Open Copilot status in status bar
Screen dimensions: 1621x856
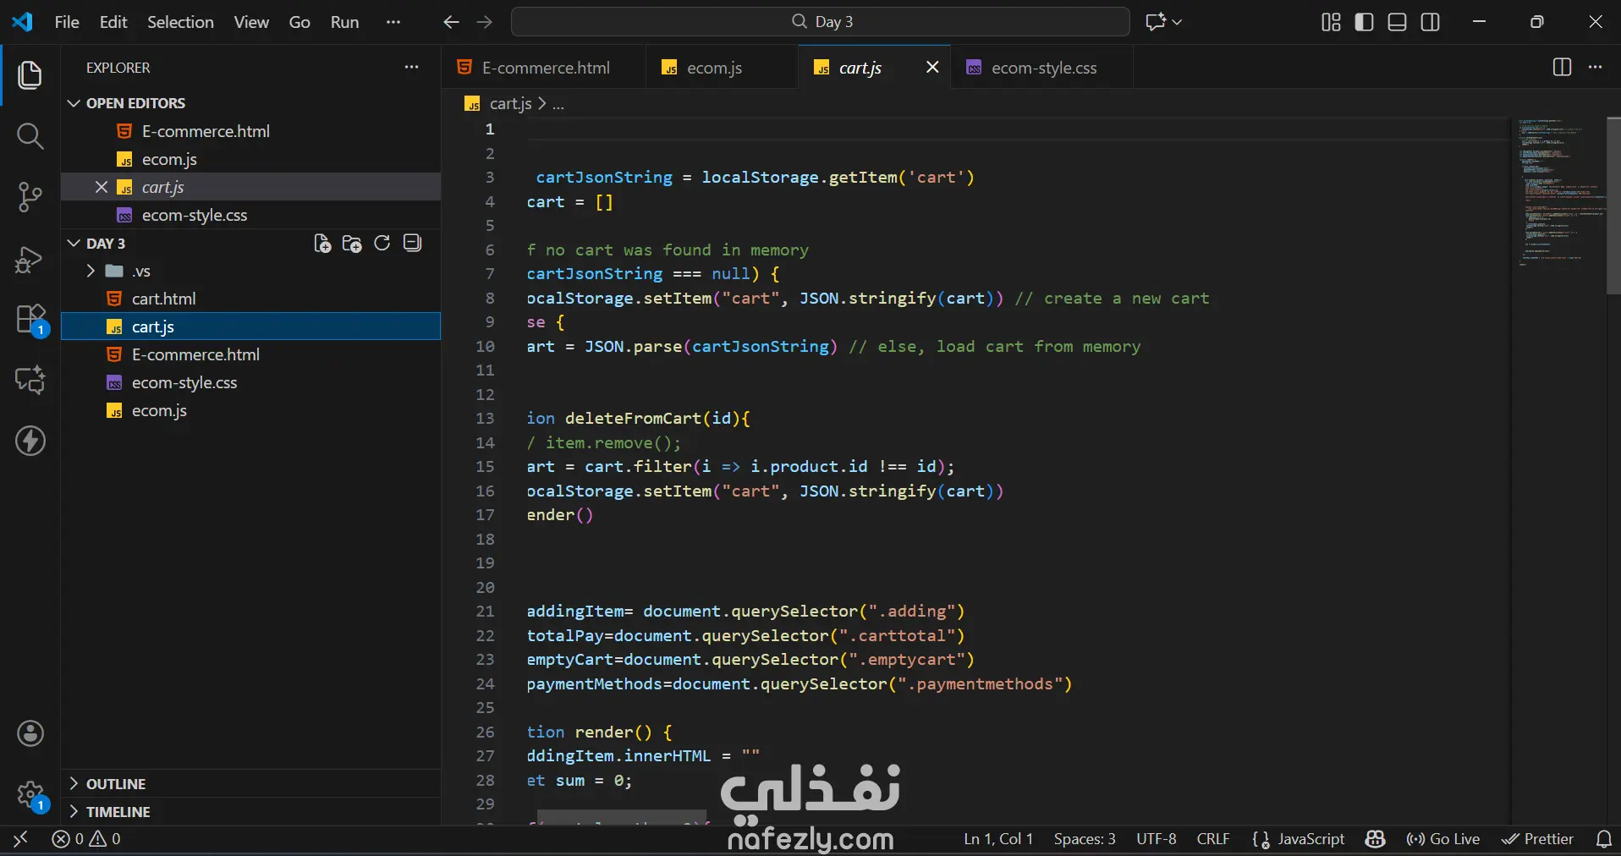tap(1376, 839)
